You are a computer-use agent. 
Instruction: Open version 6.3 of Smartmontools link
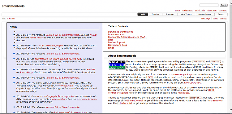pos(62,54)
